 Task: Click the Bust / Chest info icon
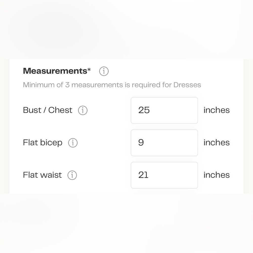(x=83, y=110)
